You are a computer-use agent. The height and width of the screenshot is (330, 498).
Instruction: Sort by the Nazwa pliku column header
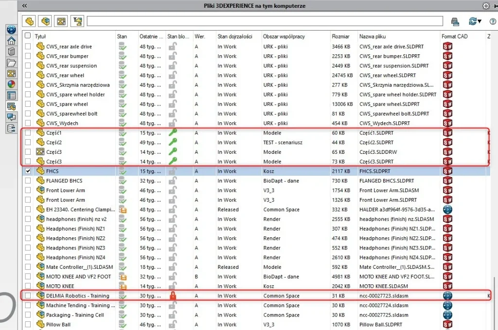pyautogui.click(x=372, y=36)
